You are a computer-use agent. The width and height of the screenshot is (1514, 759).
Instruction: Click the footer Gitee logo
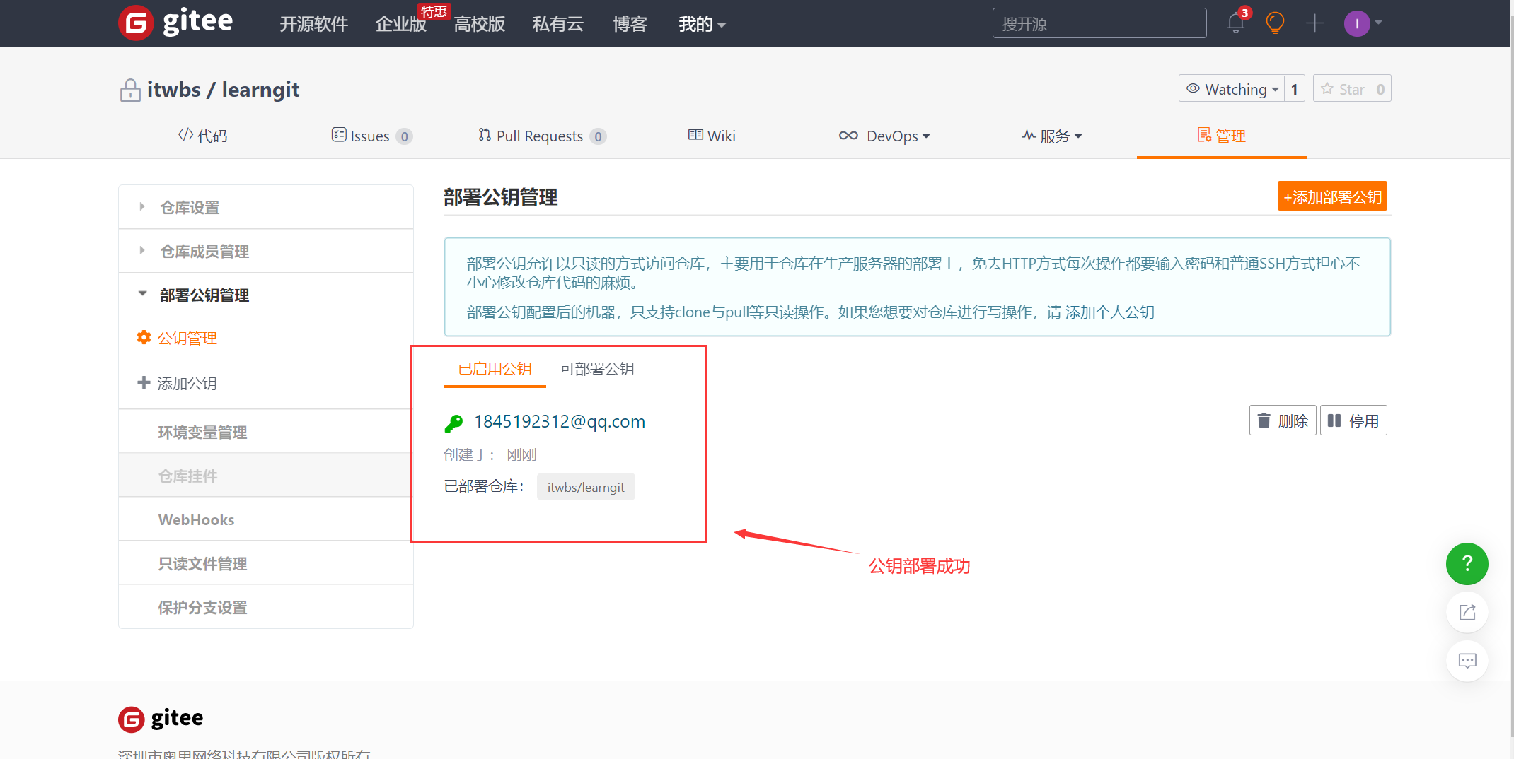[161, 719]
